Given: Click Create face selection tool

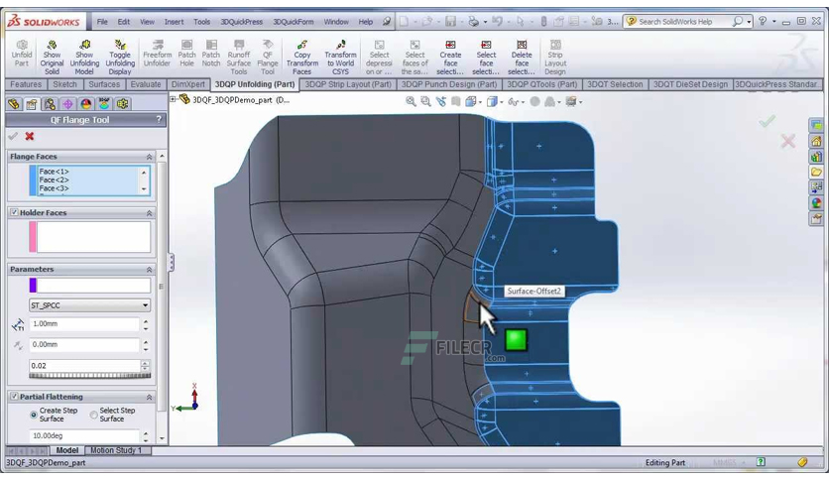Looking at the screenshot, I should [x=450, y=58].
